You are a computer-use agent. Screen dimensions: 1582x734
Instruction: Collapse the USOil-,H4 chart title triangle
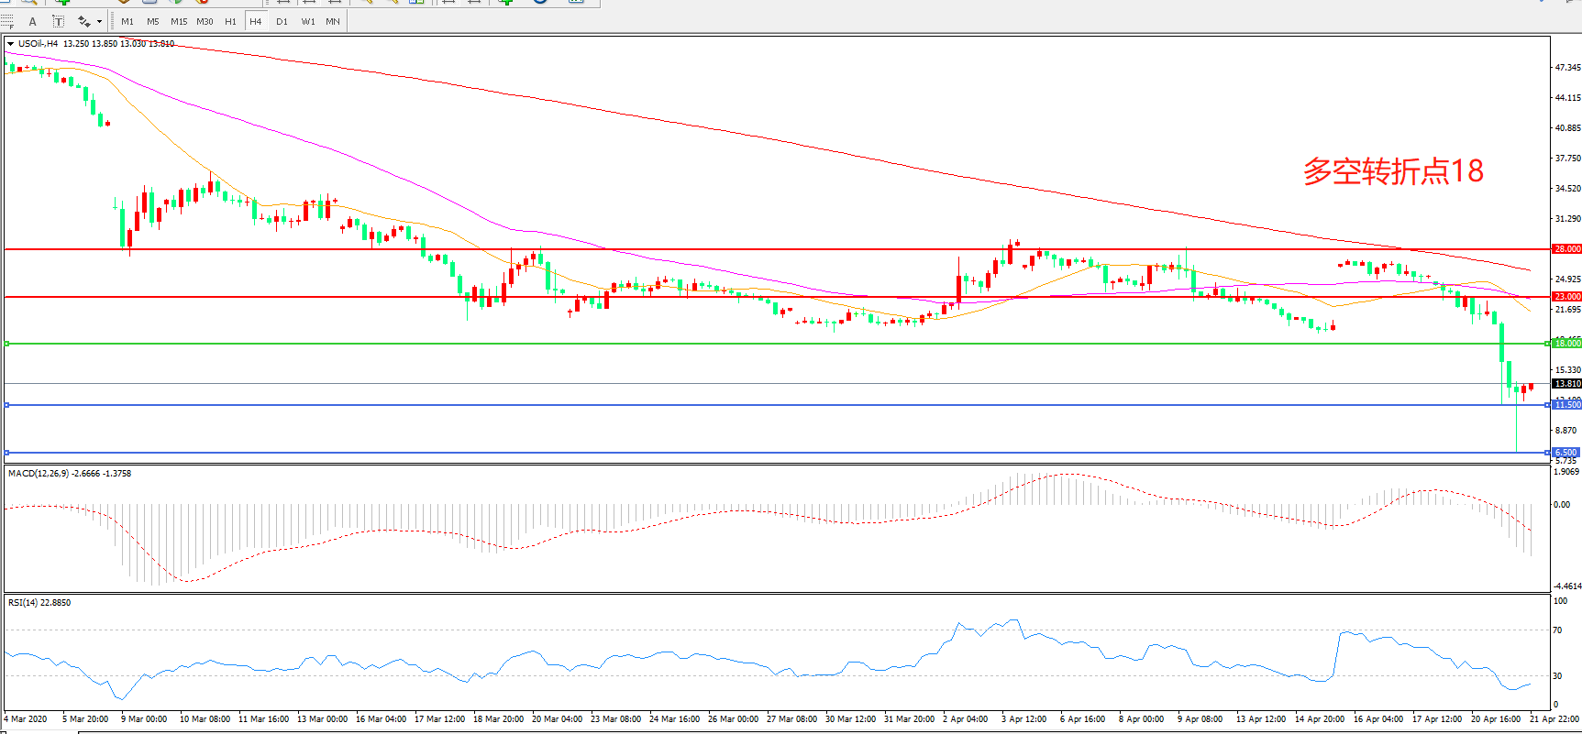(x=10, y=44)
